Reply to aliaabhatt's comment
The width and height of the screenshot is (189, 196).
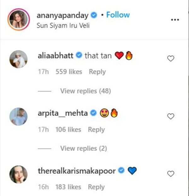tap(97, 72)
